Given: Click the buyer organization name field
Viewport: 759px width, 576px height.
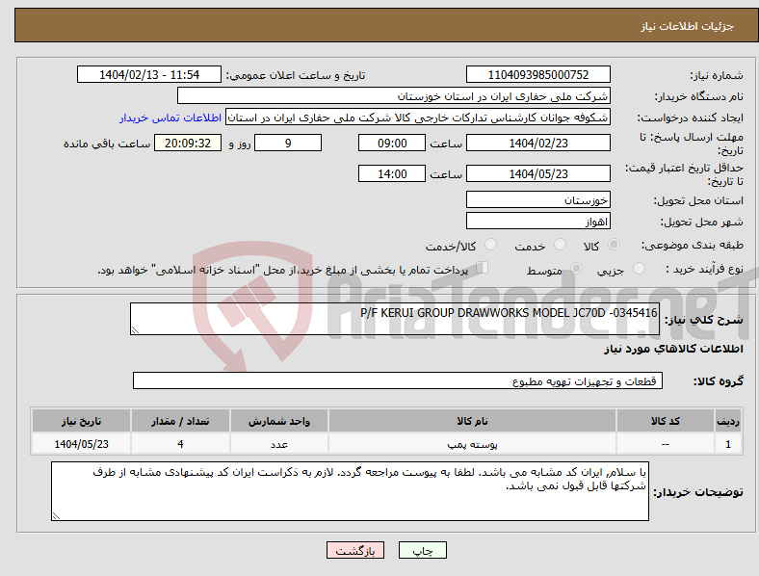Looking at the screenshot, I should click(394, 95).
